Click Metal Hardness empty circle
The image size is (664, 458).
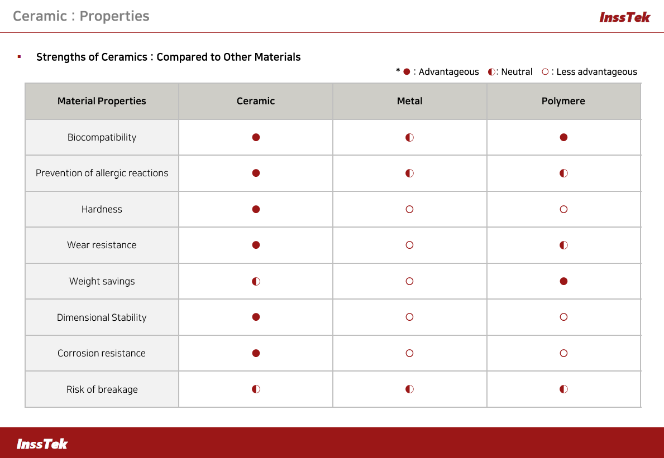pos(409,209)
